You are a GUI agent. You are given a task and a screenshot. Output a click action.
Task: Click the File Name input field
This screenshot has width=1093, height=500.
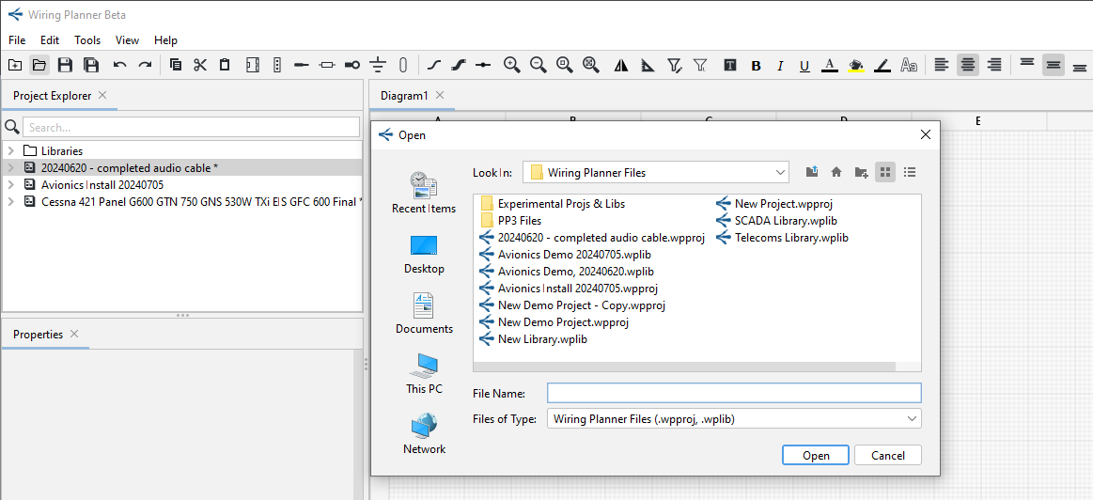coord(734,393)
